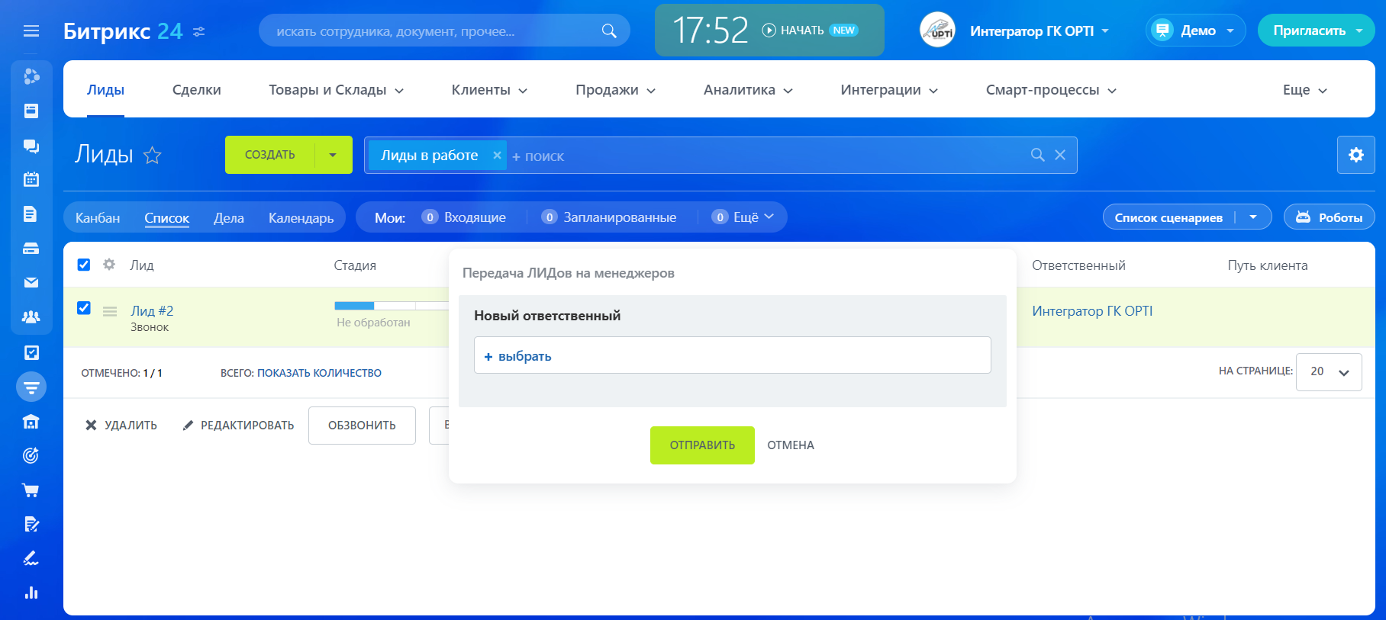Open the Демо plan dropdown
Viewport: 1386px width, 620px height.
(1195, 31)
